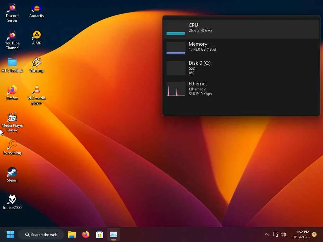Screen dimensions: 323x242
Task: Select the YouTube Channel desktop shortcut
Action: (x=12, y=40)
